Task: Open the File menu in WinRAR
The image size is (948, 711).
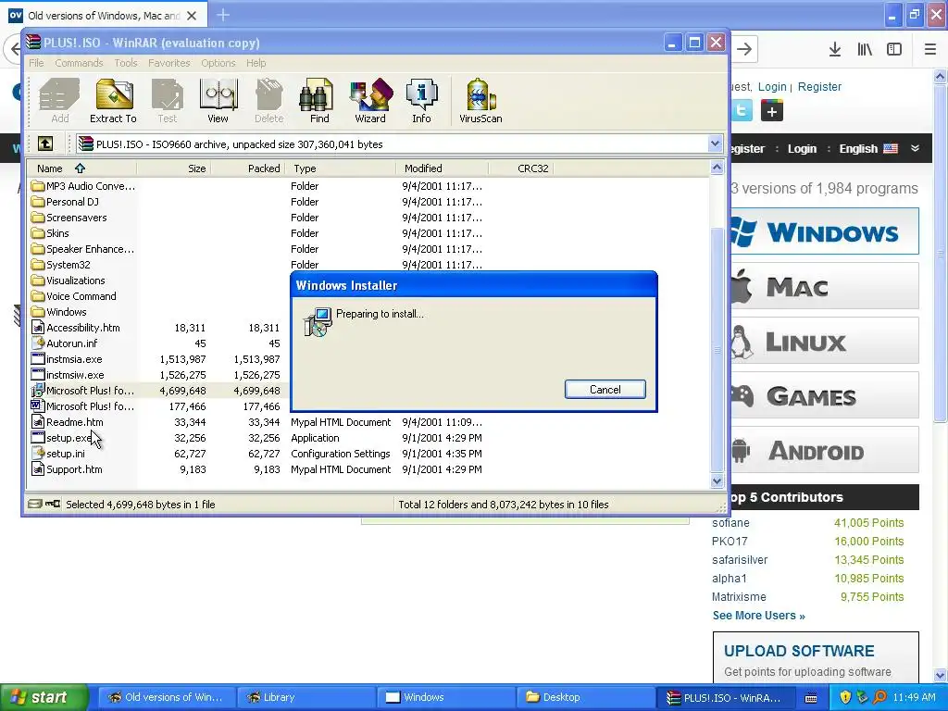Action: (x=36, y=63)
